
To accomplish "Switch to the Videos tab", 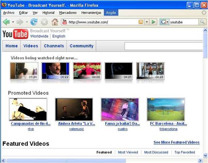I will tap(31, 46).
